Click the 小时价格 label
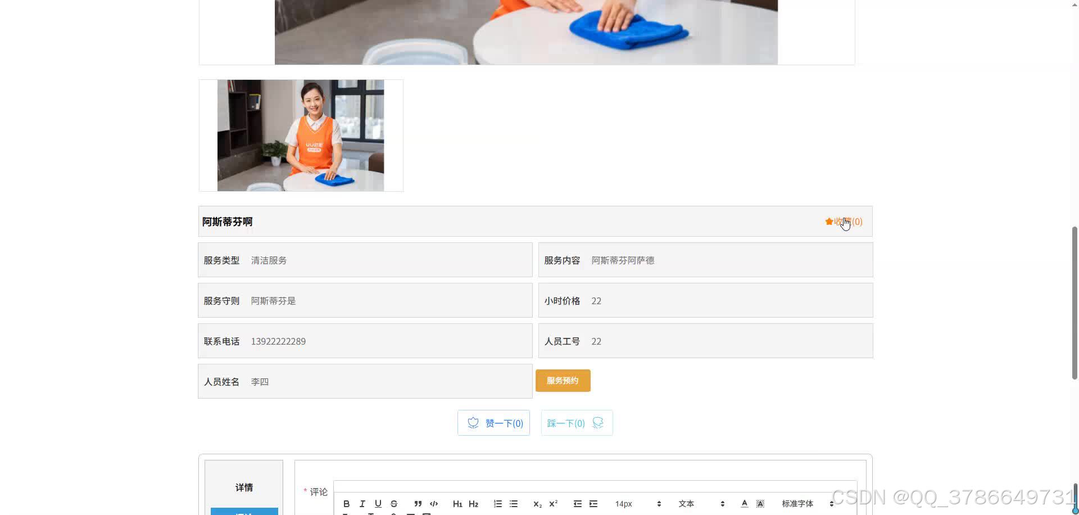 [562, 301]
